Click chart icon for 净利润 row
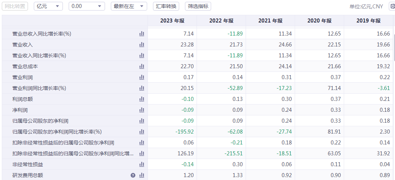The image size is (395, 180). click(x=142, y=110)
